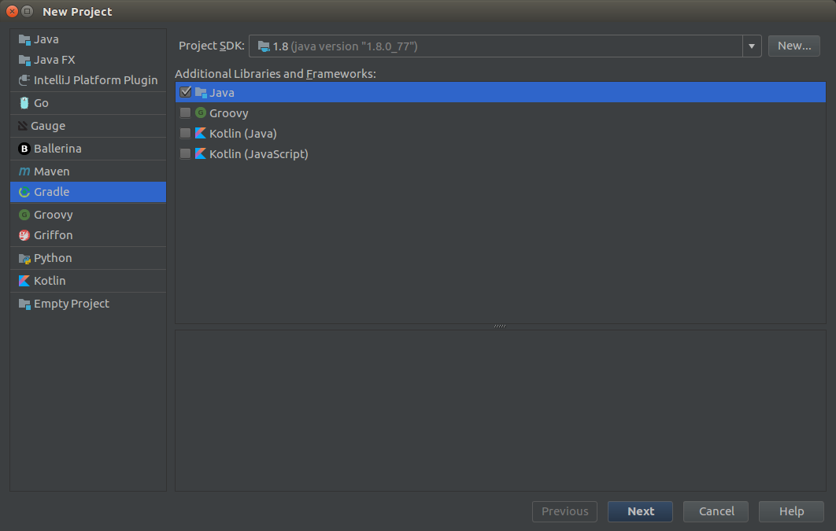
Task: Click the Groovy icon in left sidebar
Action: pyautogui.click(x=24, y=215)
